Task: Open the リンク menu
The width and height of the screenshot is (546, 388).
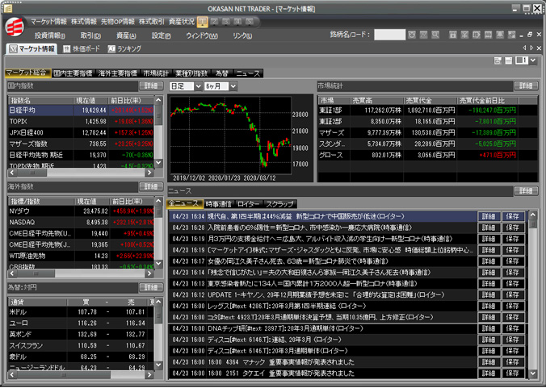Action: pos(242,35)
